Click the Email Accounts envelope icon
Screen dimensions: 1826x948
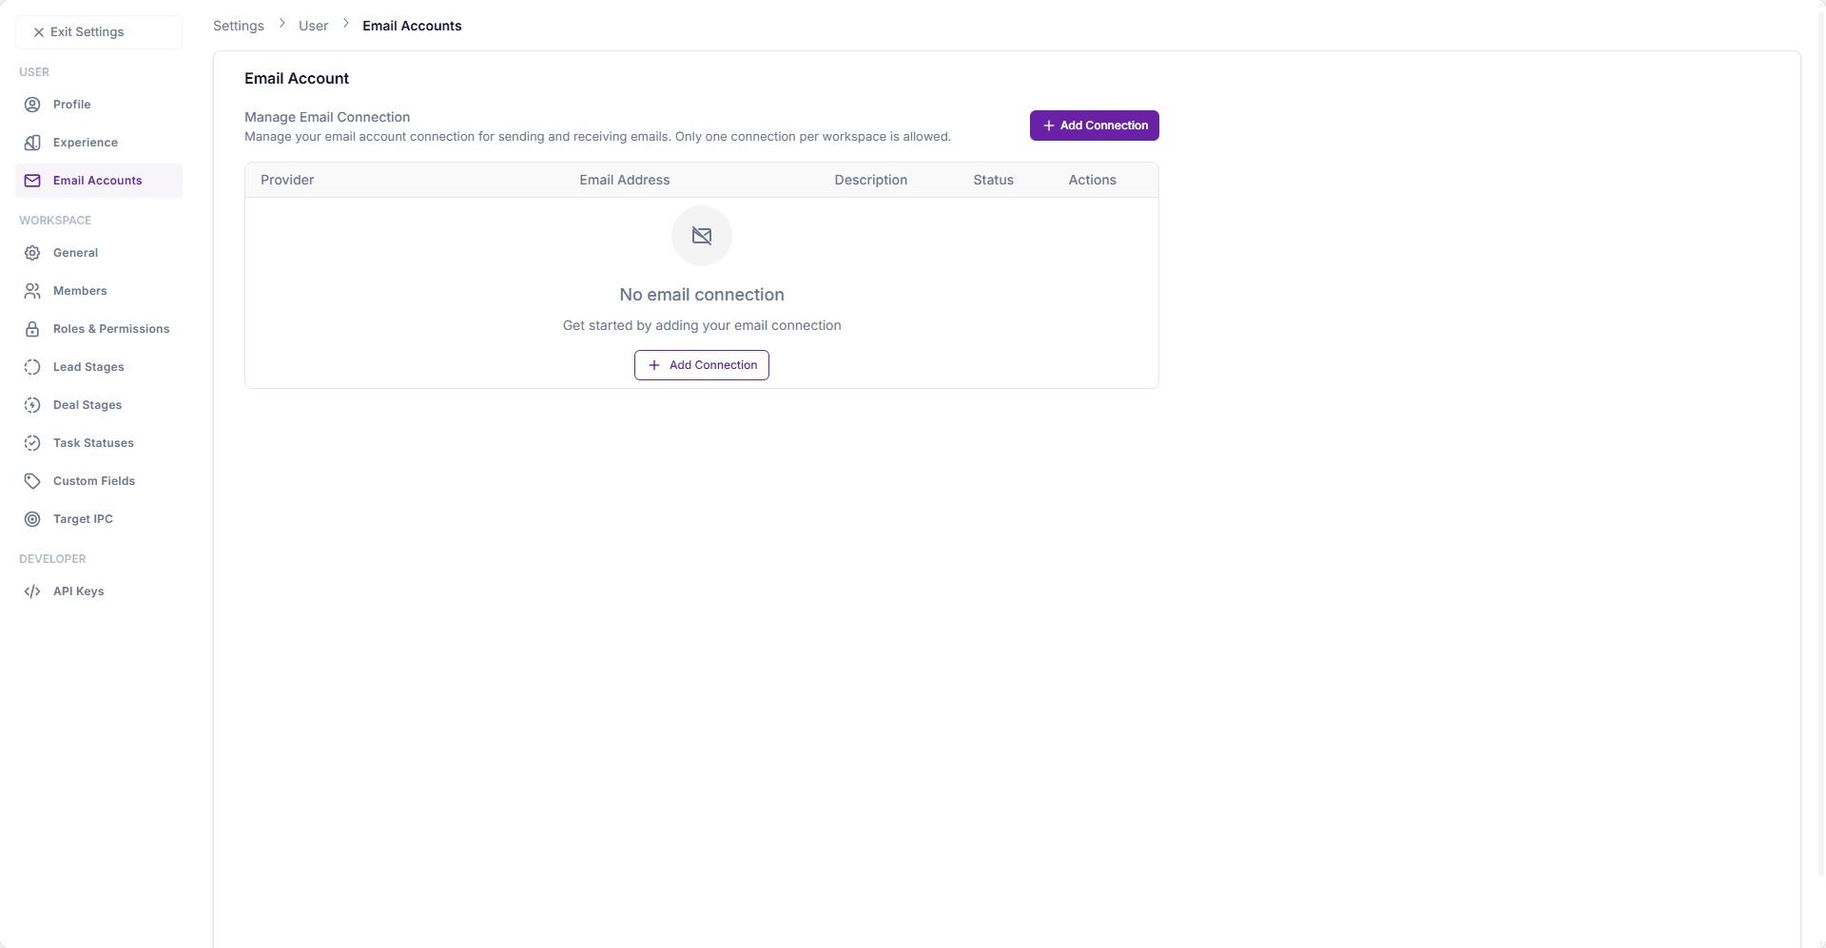click(32, 181)
